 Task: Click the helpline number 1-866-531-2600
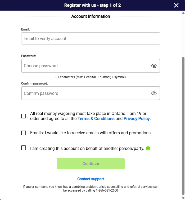(x=107, y=190)
